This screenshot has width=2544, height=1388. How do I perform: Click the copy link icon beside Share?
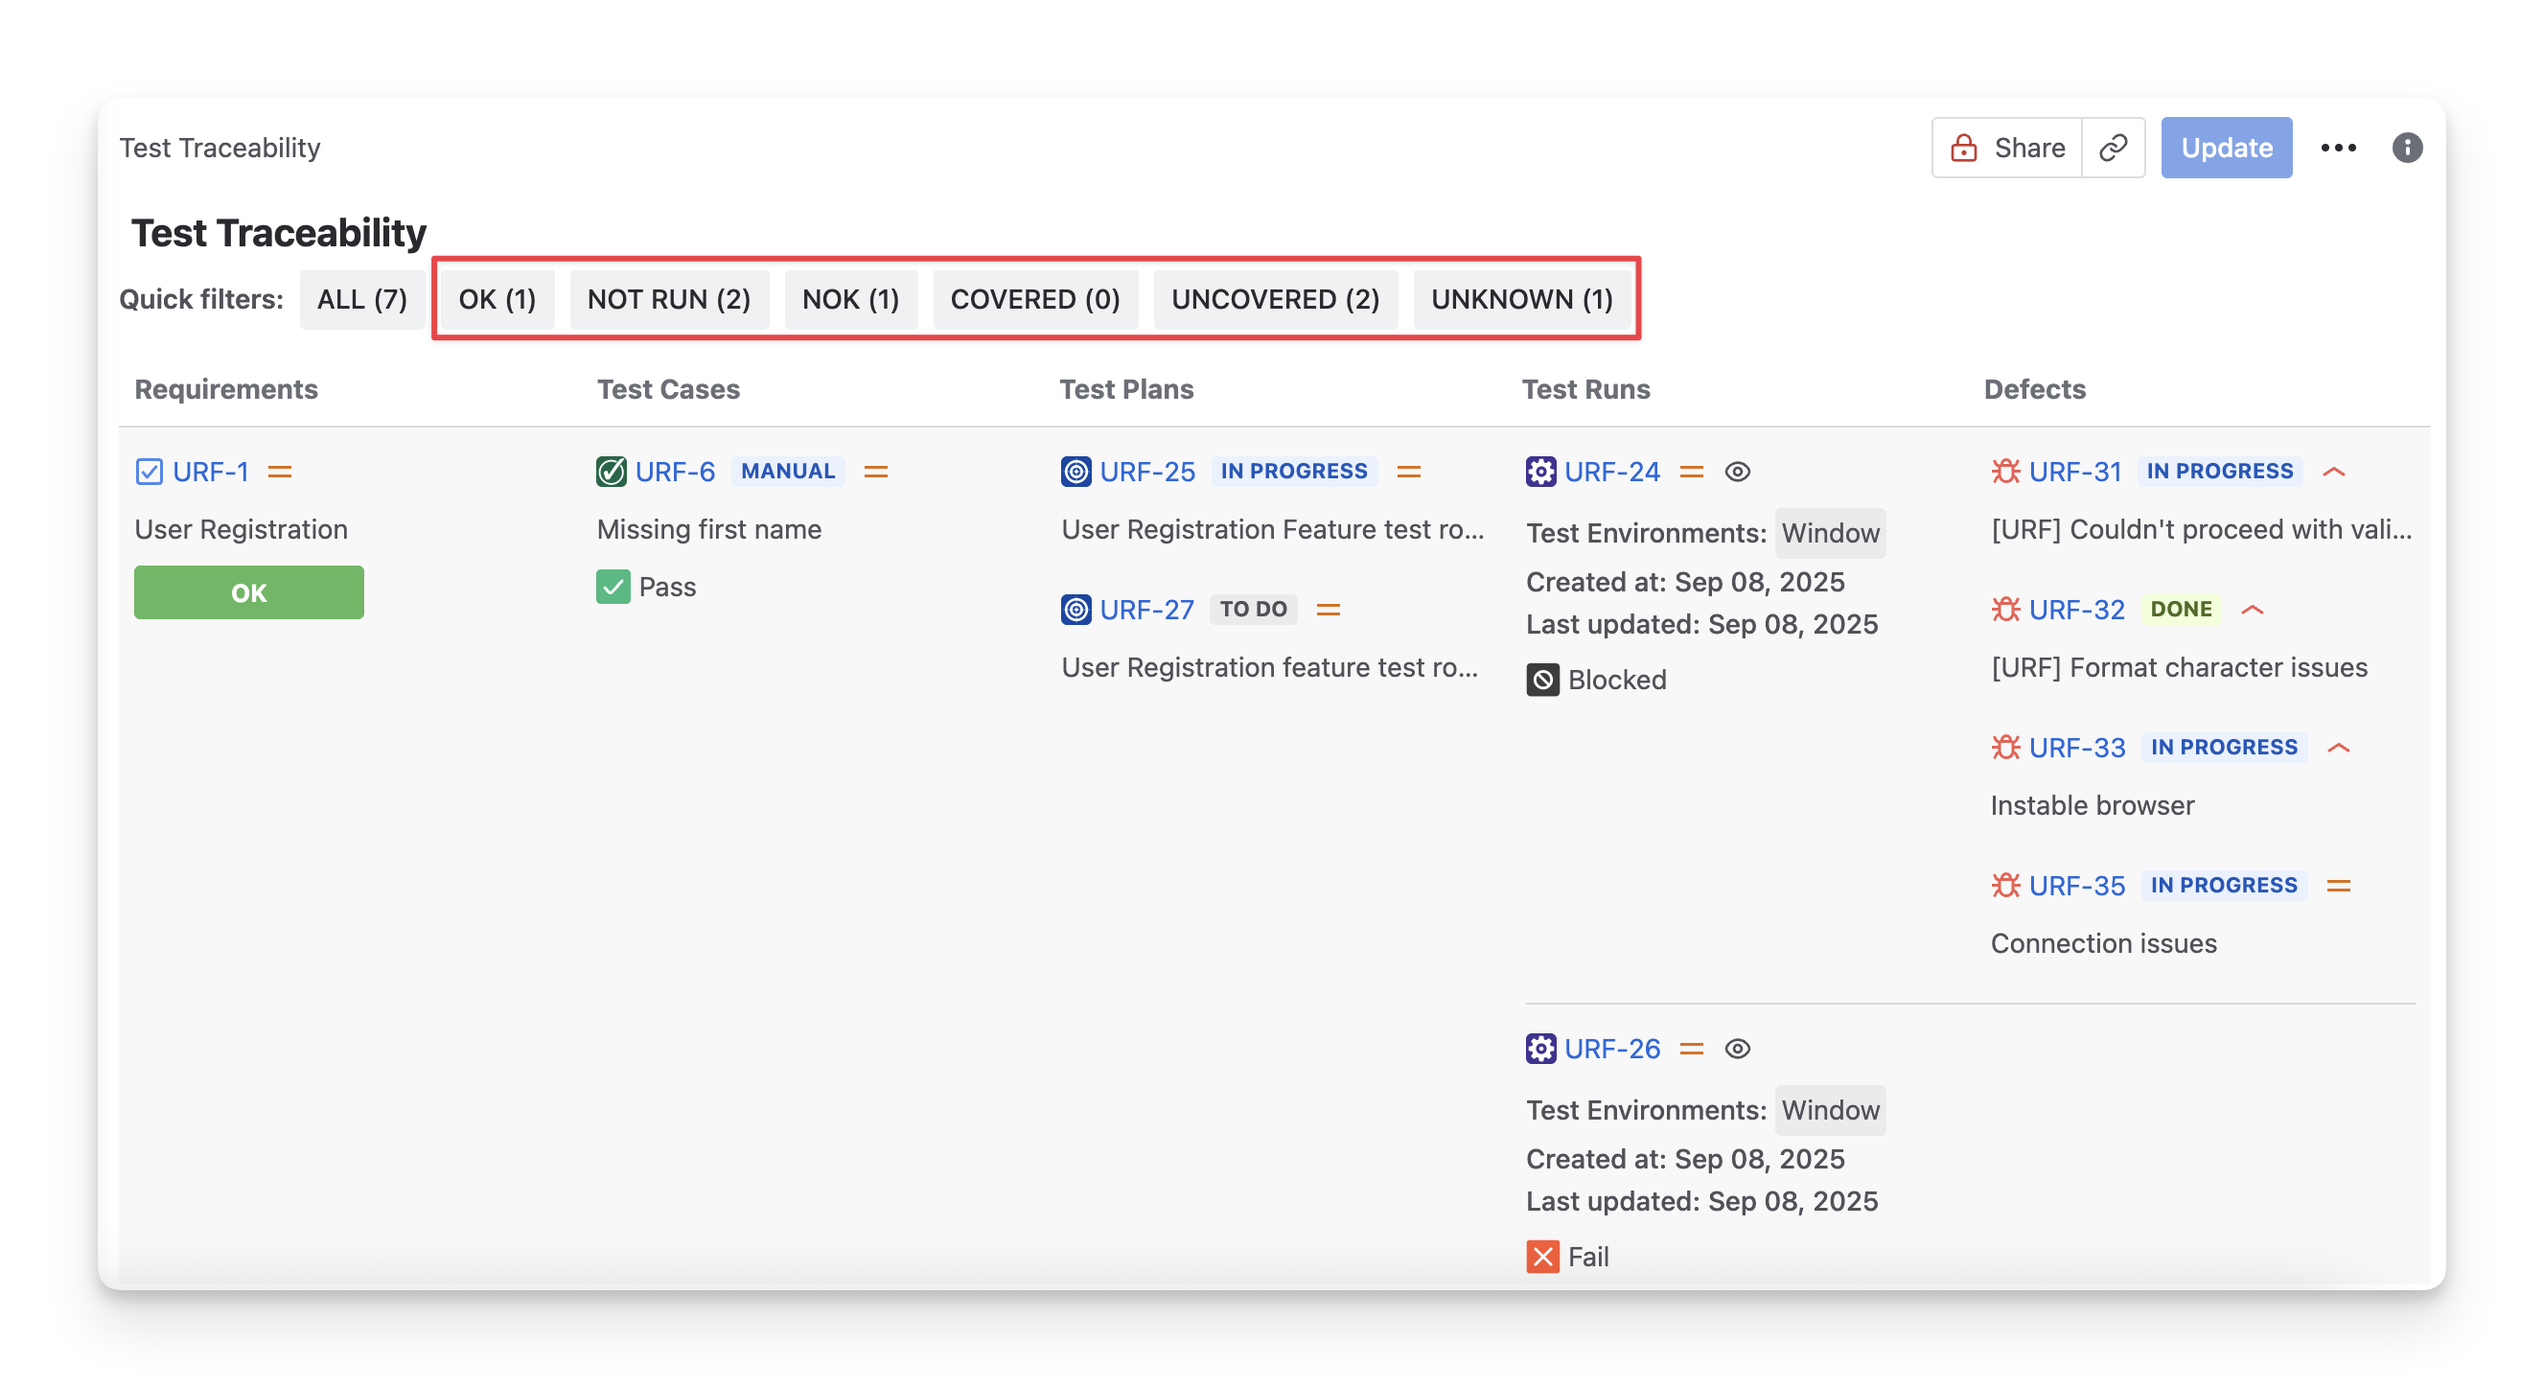[x=2113, y=148]
